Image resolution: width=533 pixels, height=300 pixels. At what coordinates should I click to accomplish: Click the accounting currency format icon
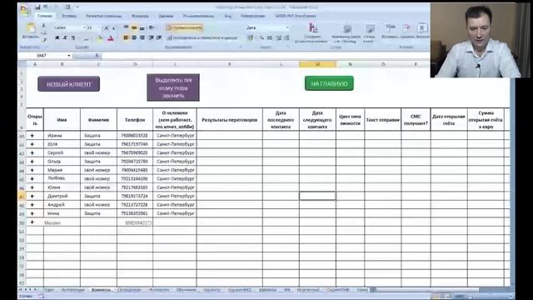(251, 37)
